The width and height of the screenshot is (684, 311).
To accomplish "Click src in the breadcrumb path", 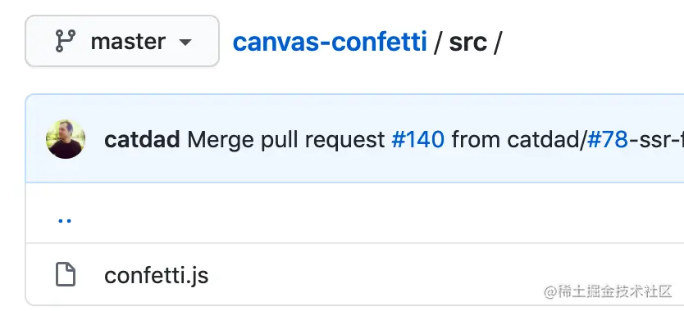I will (x=468, y=43).
